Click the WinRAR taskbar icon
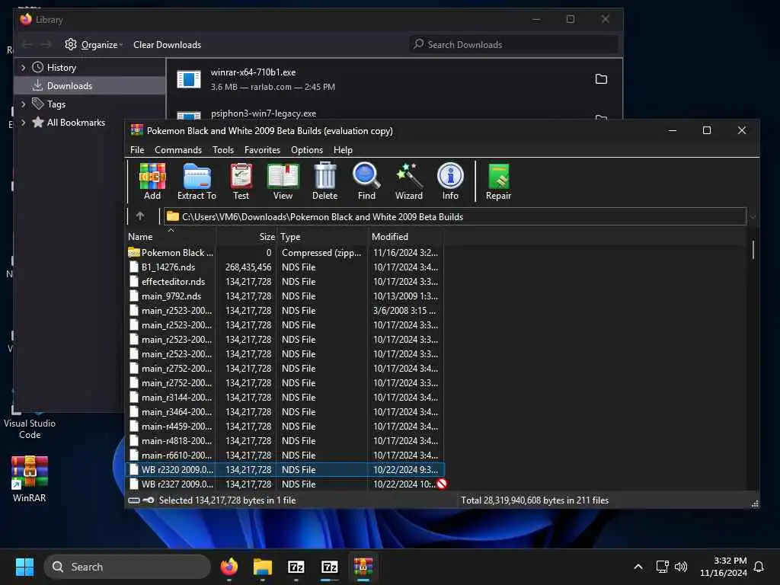 (363, 567)
